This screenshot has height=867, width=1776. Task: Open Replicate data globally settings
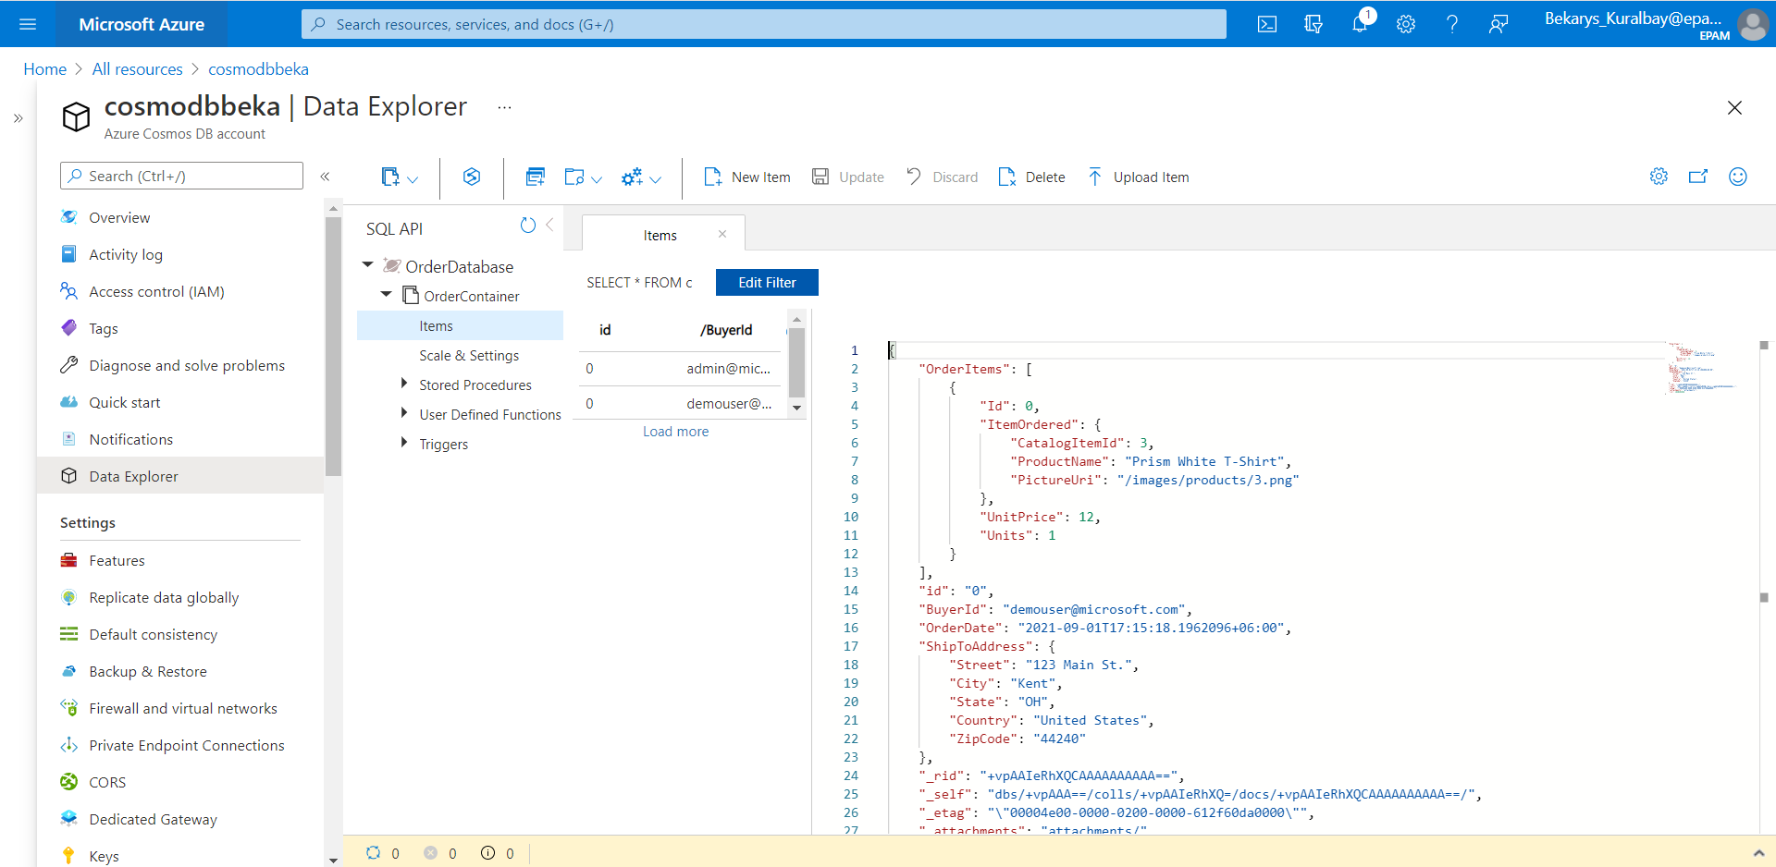(x=164, y=596)
